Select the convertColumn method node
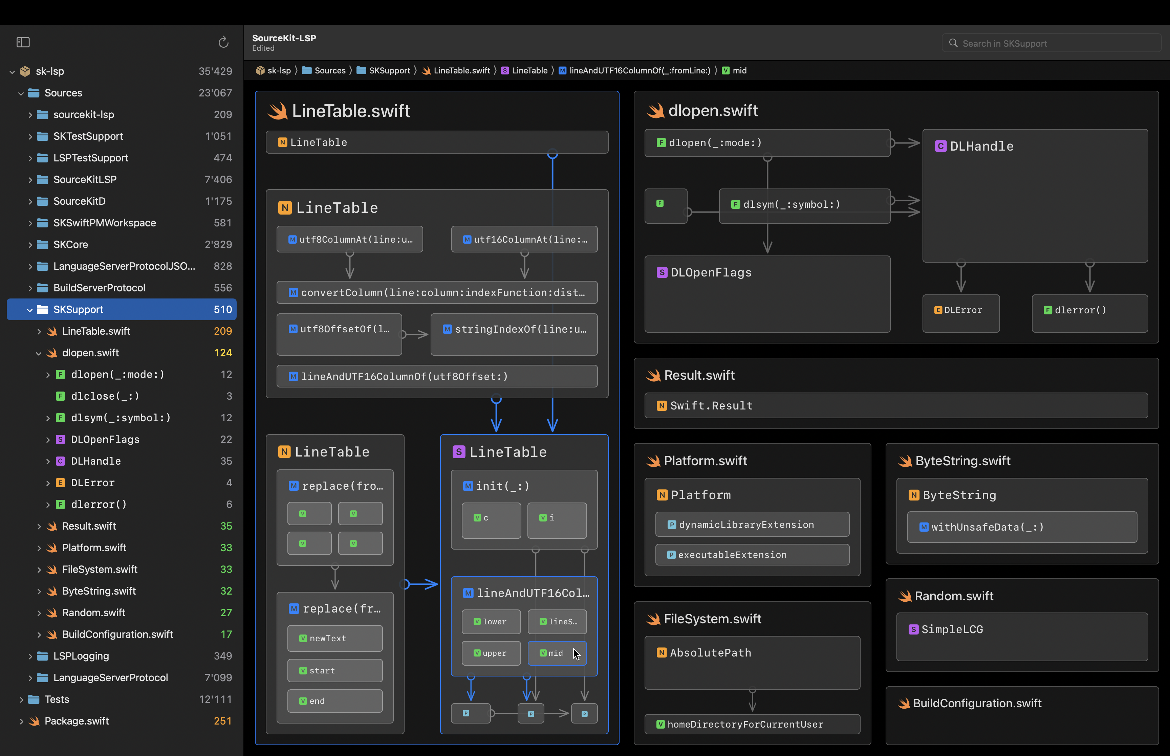This screenshot has height=756, width=1170. [x=437, y=293]
